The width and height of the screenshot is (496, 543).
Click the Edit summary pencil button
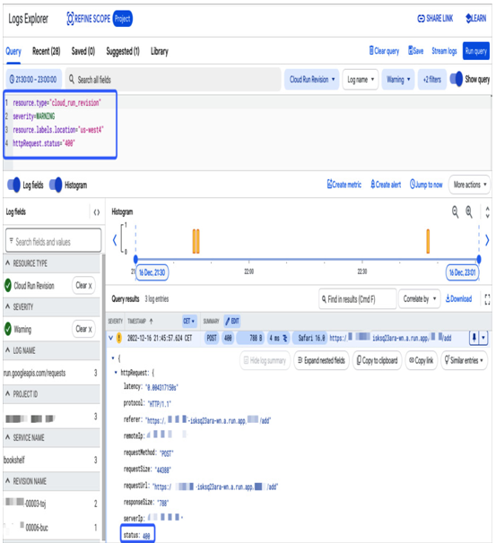click(x=232, y=321)
